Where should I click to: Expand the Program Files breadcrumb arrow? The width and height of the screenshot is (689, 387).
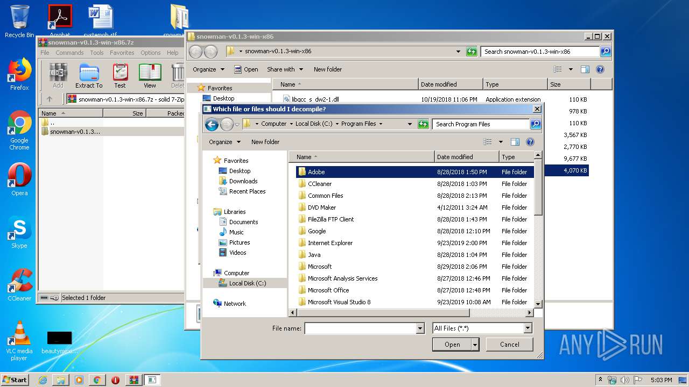tap(381, 124)
